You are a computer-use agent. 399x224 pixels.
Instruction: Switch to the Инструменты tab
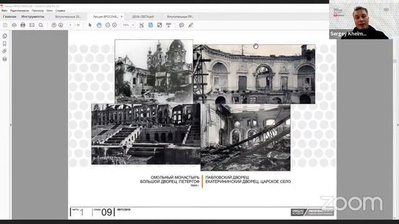32,17
